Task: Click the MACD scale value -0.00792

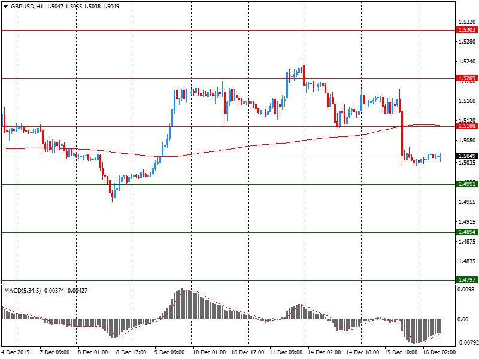Action: pos(468,343)
